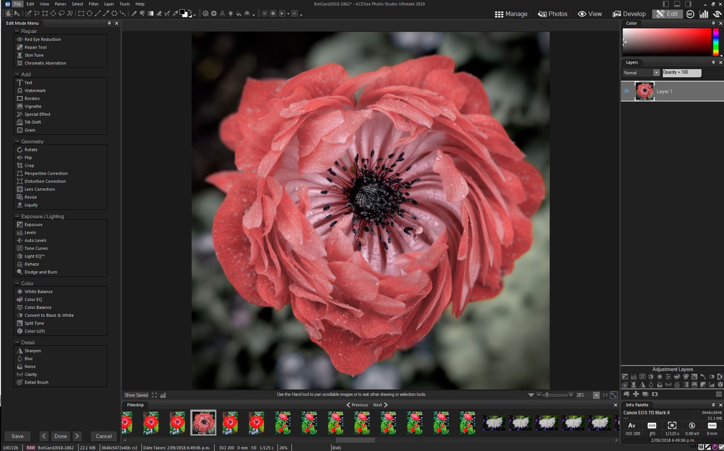
Task: Click the Save button
Action: [x=17, y=436]
